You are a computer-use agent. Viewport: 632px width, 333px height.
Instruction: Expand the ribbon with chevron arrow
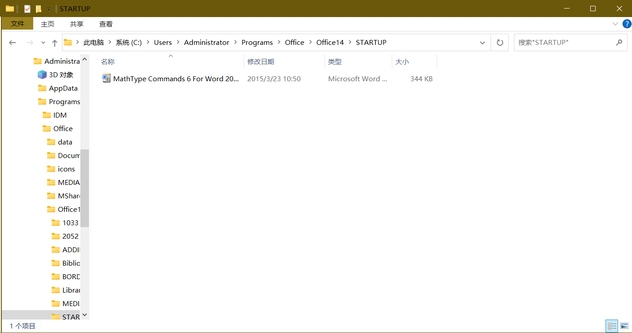click(x=615, y=24)
